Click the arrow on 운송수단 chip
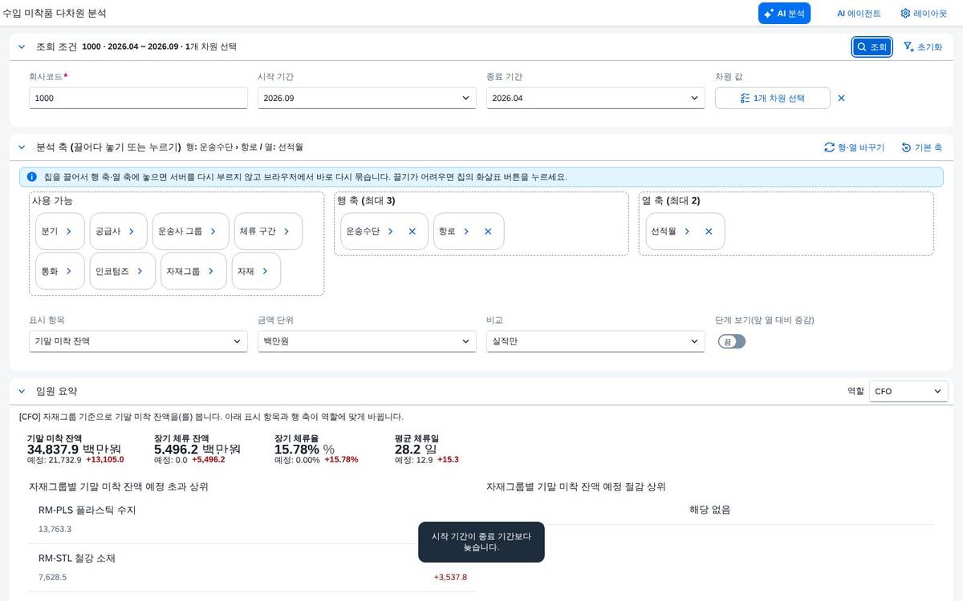This screenshot has height=601, width=963. (391, 231)
